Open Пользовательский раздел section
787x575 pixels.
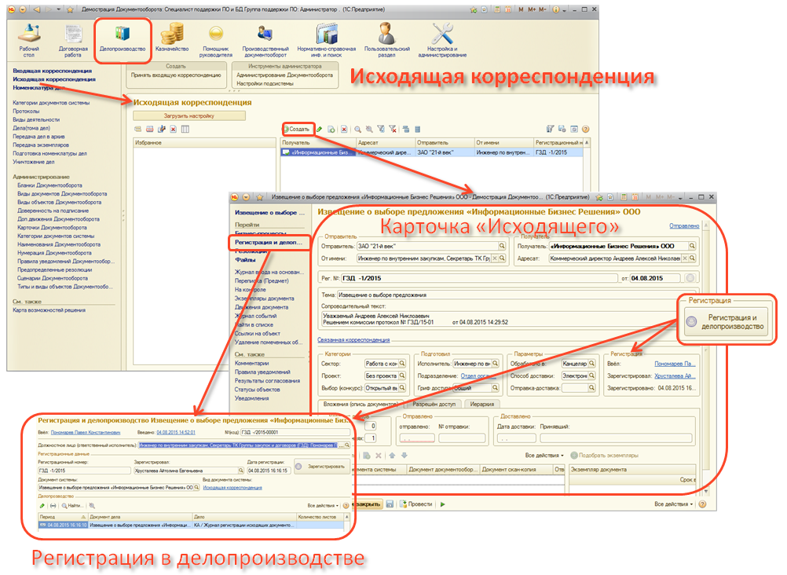(x=386, y=38)
